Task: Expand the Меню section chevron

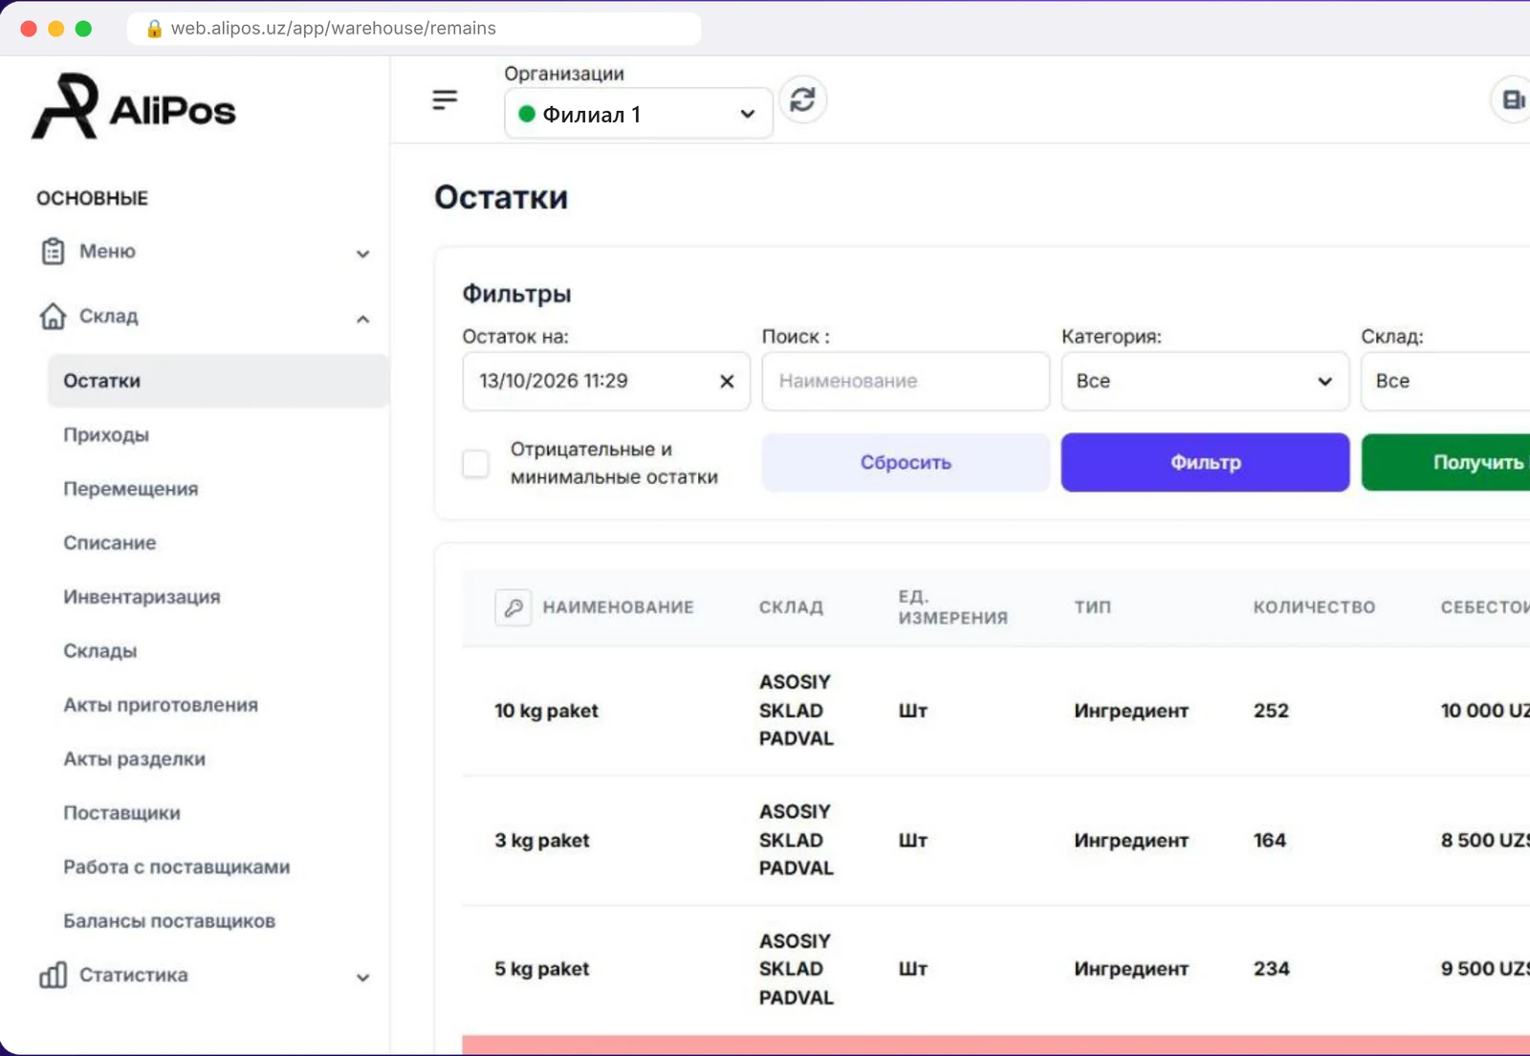Action: pos(362,253)
